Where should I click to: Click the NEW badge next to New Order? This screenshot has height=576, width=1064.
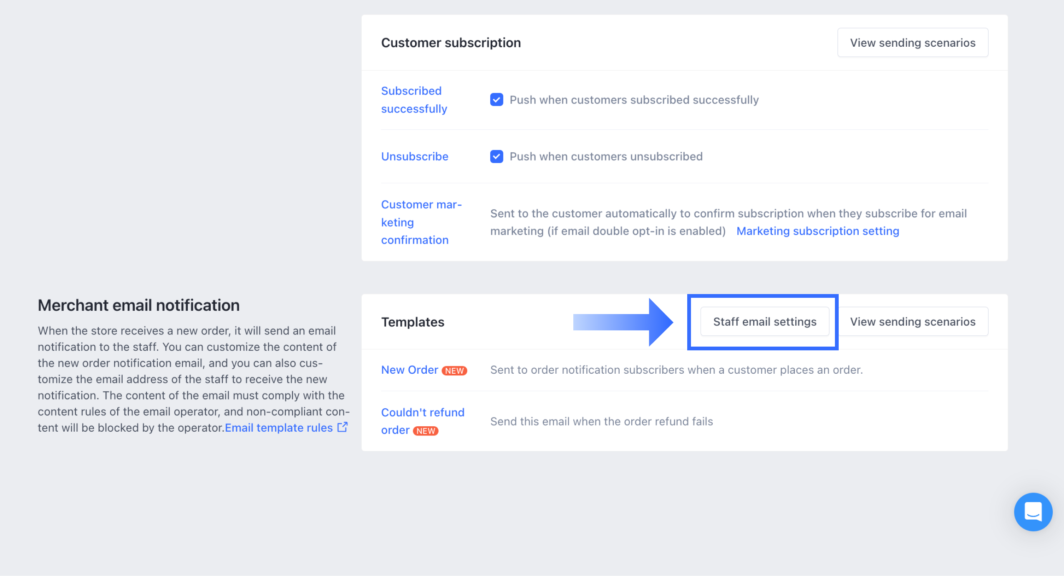point(454,370)
